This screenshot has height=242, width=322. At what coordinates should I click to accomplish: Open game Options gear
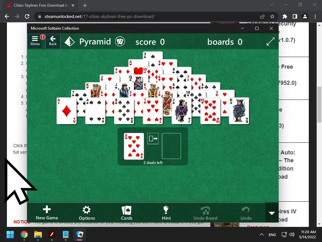(x=87, y=213)
